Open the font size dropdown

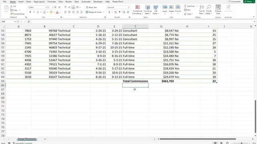coord(53,7)
